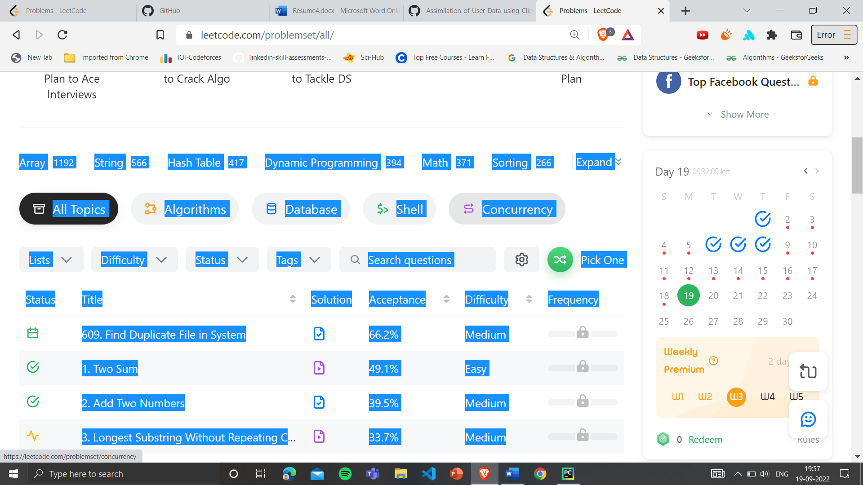
Task: Open the problem list settings gear
Action: coord(521,260)
